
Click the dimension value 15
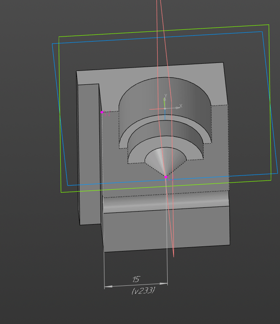[136, 280]
